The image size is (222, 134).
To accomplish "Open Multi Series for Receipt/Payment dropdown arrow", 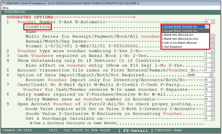I will click(213, 36).
